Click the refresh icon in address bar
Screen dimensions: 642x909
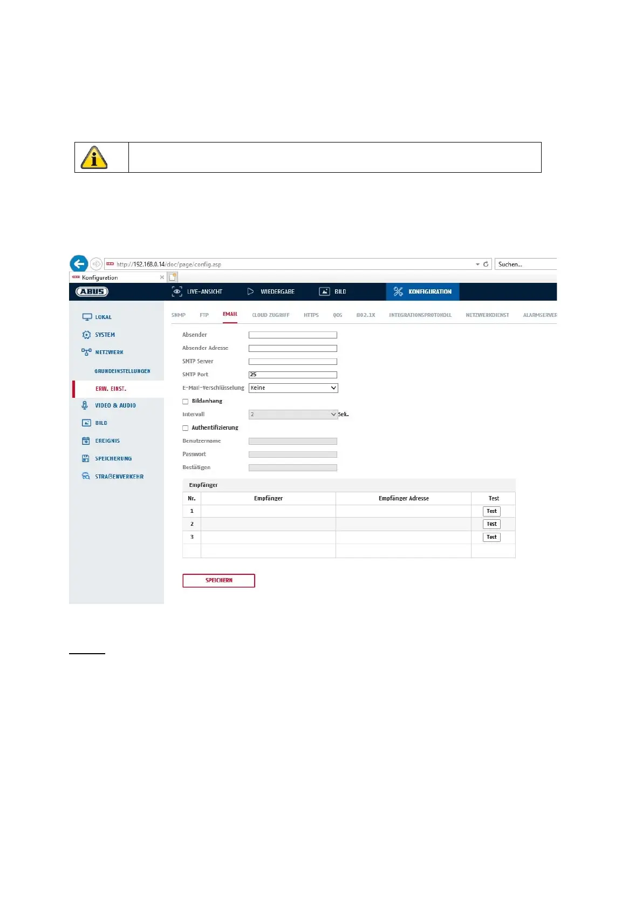coord(486,264)
